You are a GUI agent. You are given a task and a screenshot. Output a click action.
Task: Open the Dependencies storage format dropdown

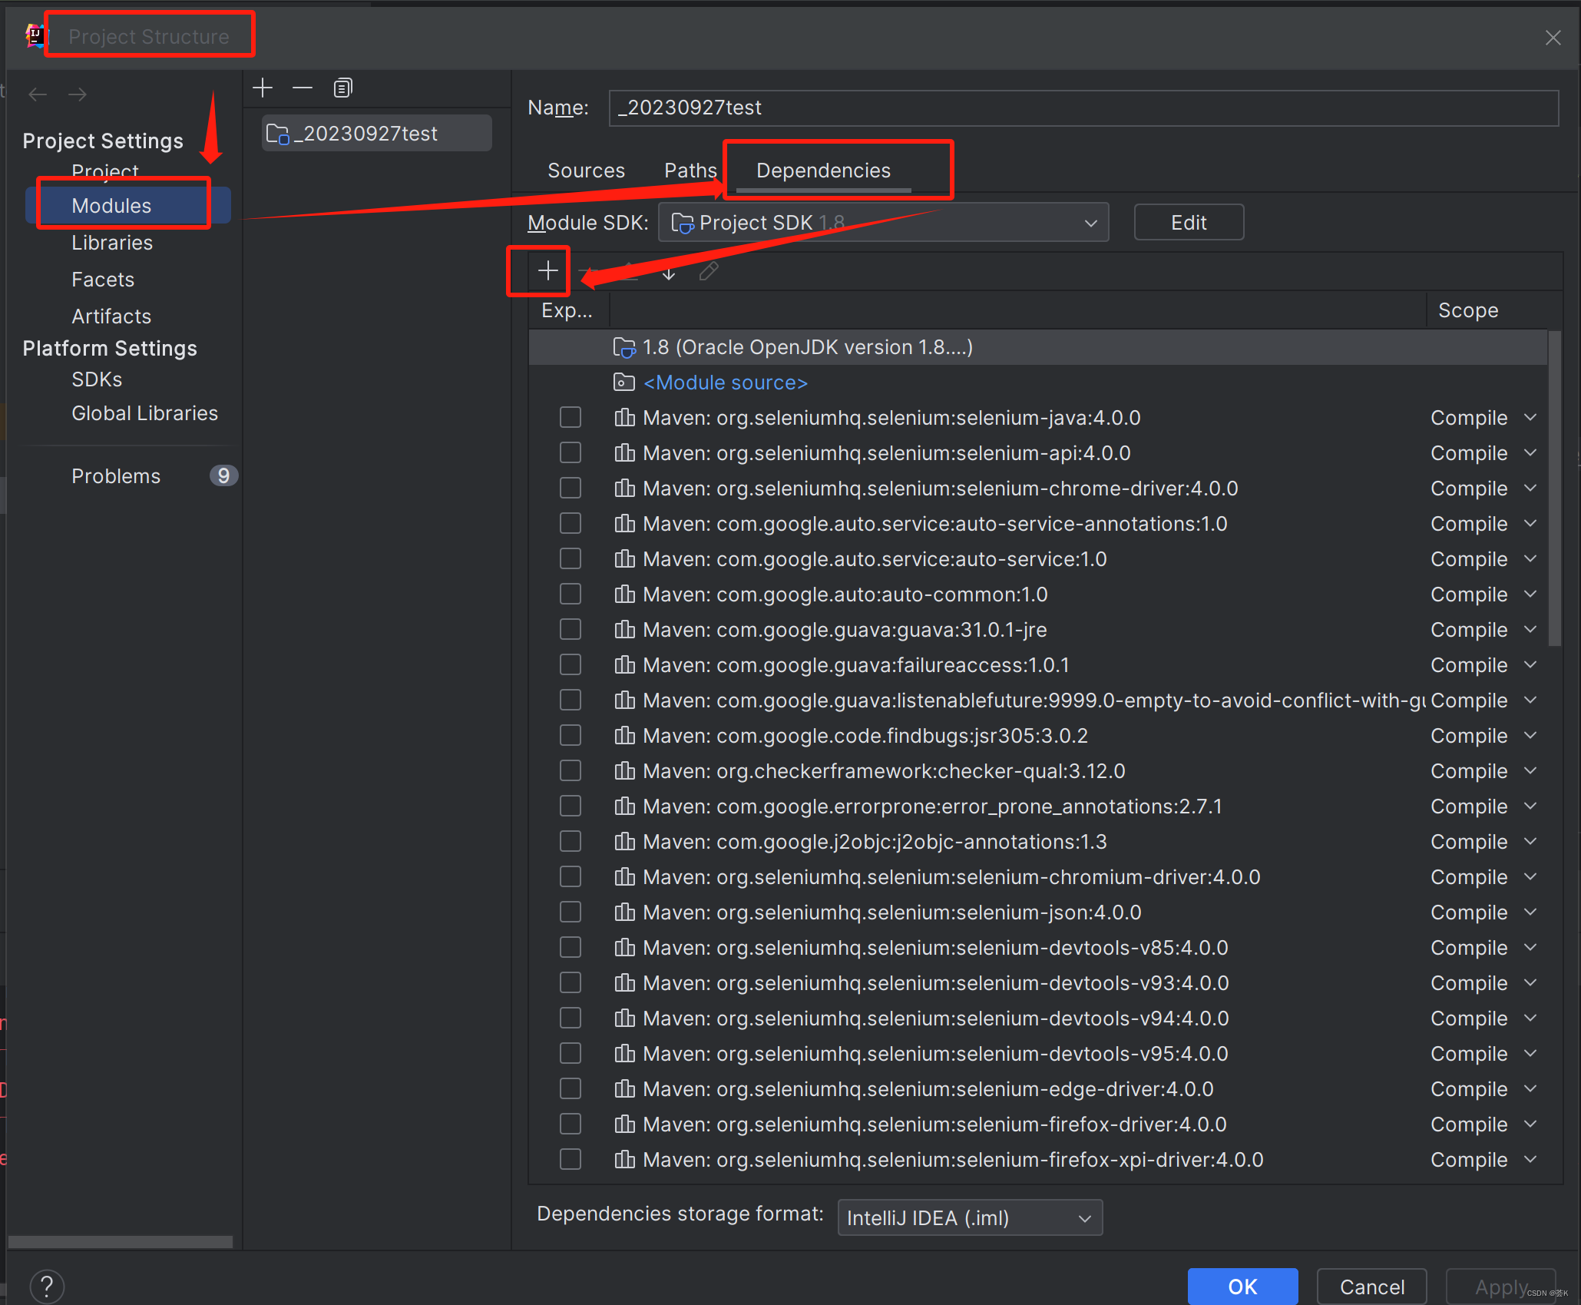pos(970,1217)
